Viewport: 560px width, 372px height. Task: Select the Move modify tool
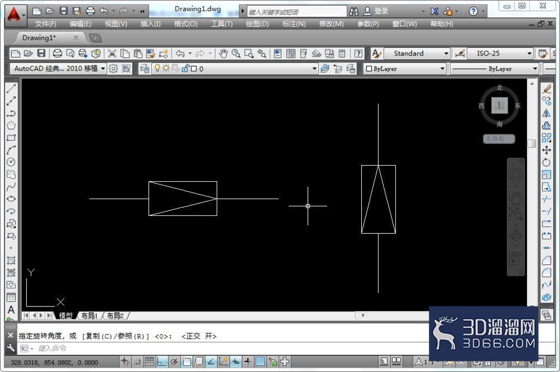click(x=547, y=150)
